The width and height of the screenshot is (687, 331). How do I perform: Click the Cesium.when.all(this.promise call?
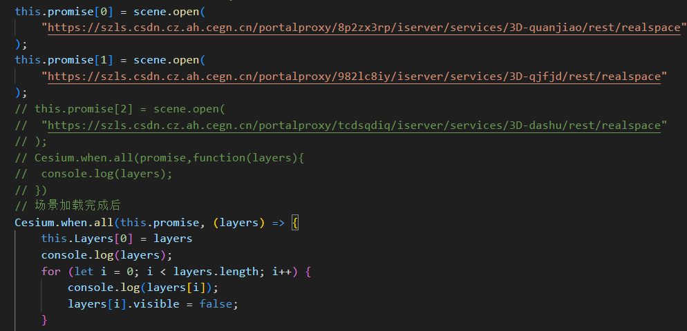(x=109, y=223)
